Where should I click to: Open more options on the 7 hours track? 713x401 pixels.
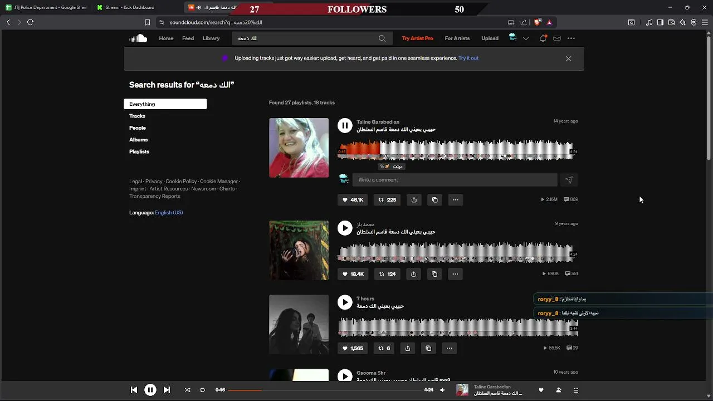[449, 348]
